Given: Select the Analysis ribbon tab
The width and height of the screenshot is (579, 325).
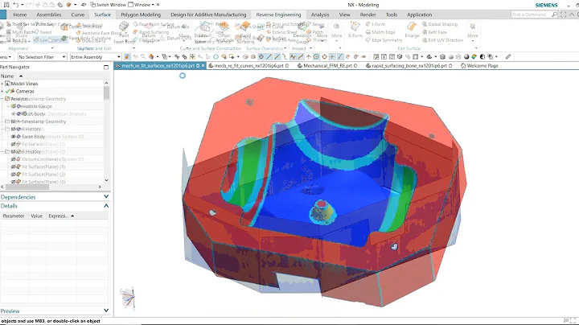Looking at the screenshot, I should tap(320, 14).
